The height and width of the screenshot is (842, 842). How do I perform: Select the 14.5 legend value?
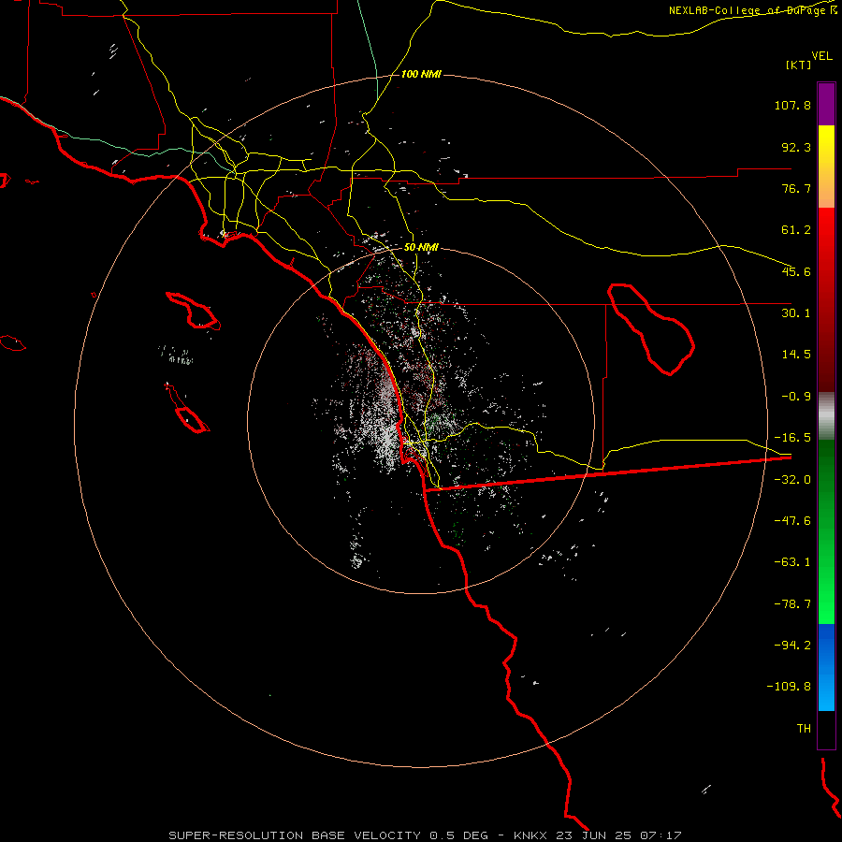pyautogui.click(x=796, y=355)
